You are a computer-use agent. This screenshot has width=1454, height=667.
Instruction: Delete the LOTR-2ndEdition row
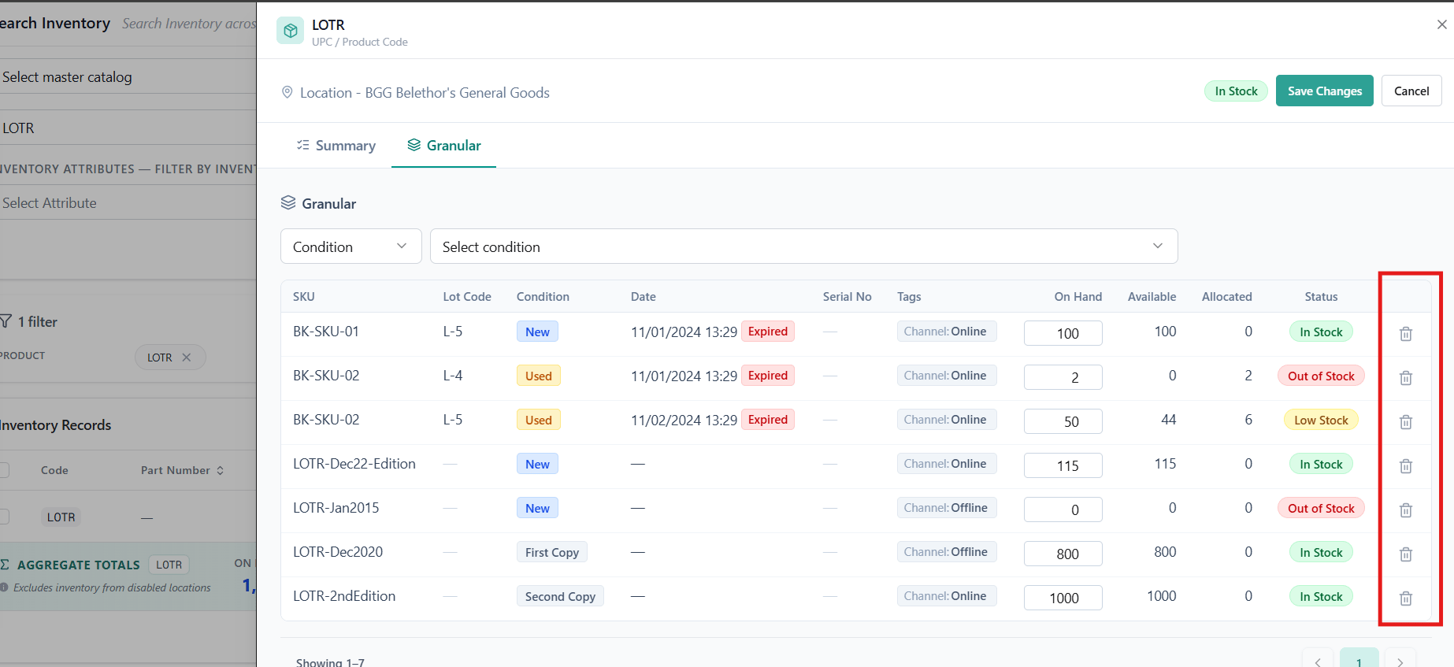[1405, 598]
